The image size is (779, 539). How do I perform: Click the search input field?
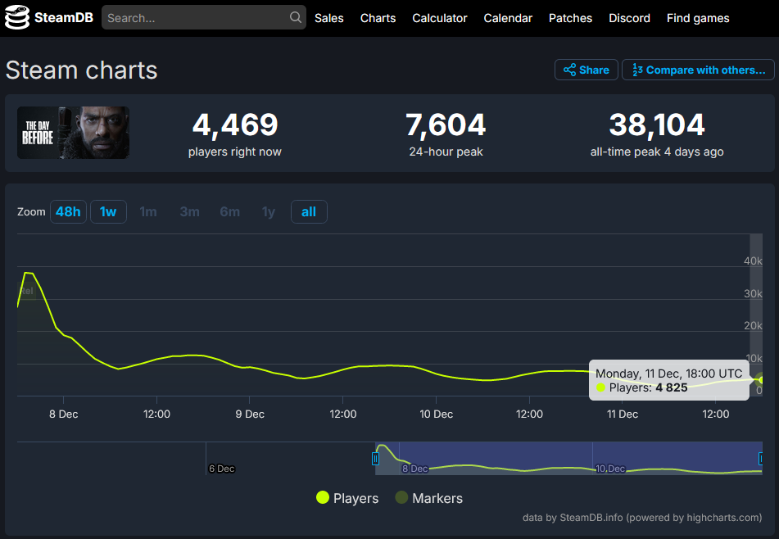click(x=195, y=18)
